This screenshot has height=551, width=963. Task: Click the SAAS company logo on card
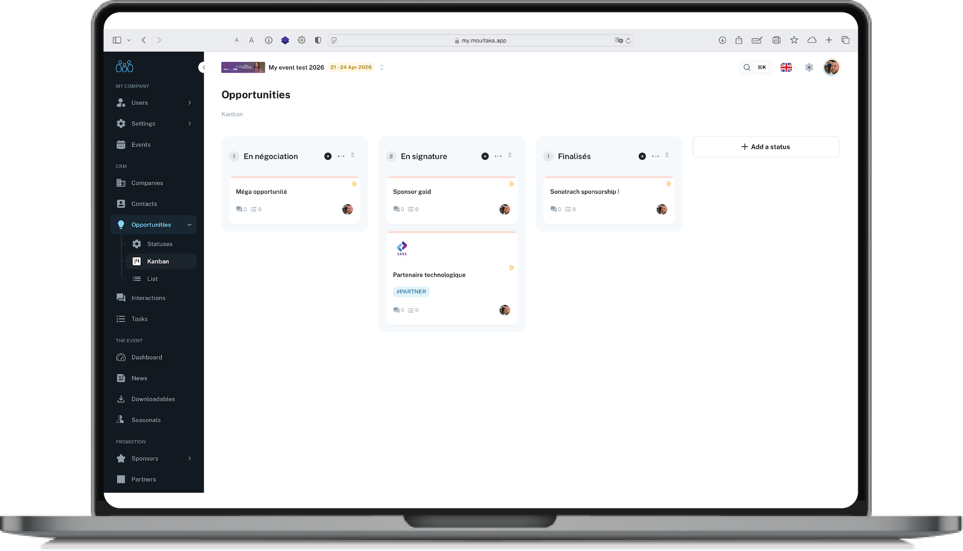coord(402,248)
